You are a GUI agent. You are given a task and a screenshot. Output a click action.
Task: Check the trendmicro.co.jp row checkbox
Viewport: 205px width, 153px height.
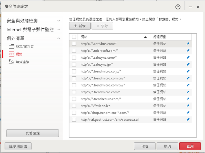coord(74,71)
